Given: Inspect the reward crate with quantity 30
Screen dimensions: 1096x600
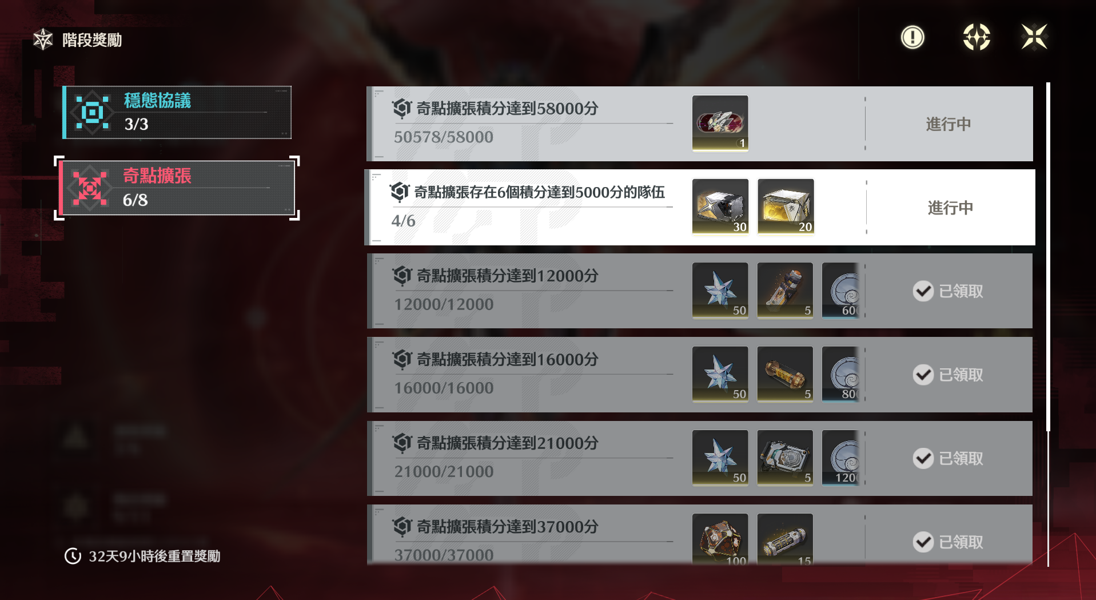Looking at the screenshot, I should click(720, 206).
